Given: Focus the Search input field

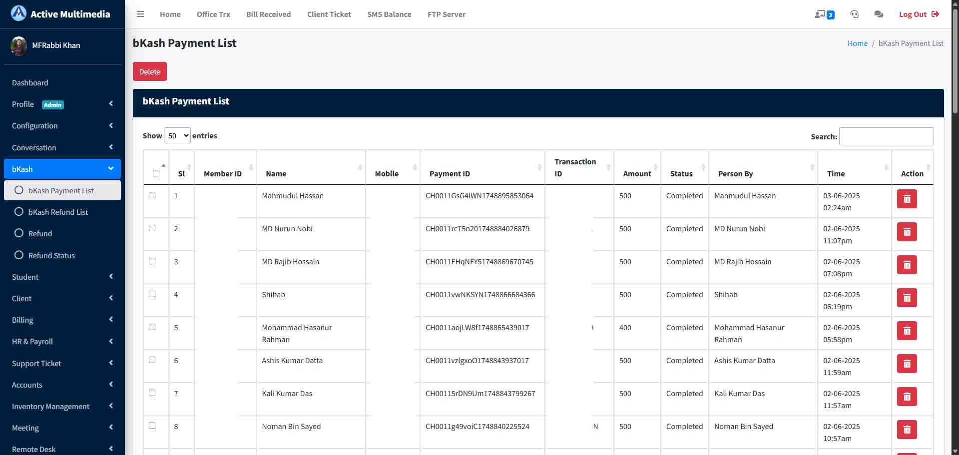Looking at the screenshot, I should [886, 136].
